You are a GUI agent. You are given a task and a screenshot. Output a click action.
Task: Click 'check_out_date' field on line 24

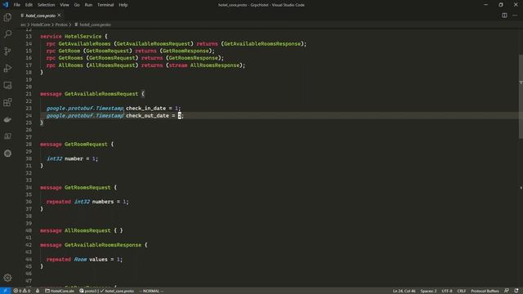click(x=147, y=116)
